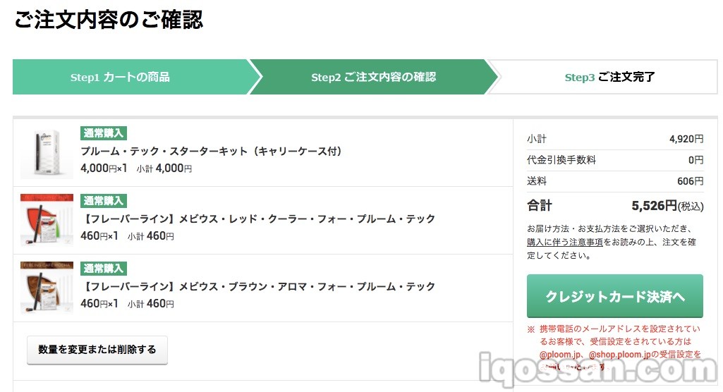Click プルーム・テック・スターターキット product name
Screen dimensions: 723x392
click(x=211, y=151)
